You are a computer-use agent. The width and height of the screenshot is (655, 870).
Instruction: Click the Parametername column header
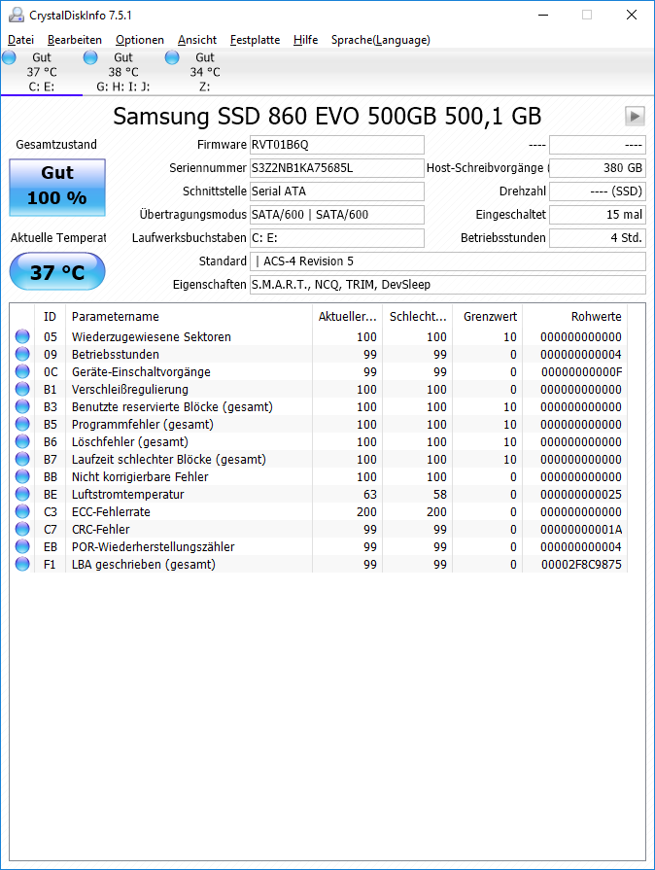(x=189, y=316)
